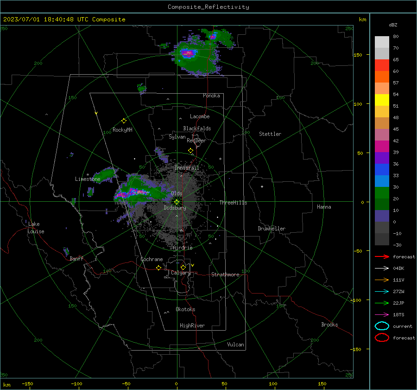Click the cyan current ellipse icon
The width and height of the screenshot is (417, 390).
[x=382, y=326]
